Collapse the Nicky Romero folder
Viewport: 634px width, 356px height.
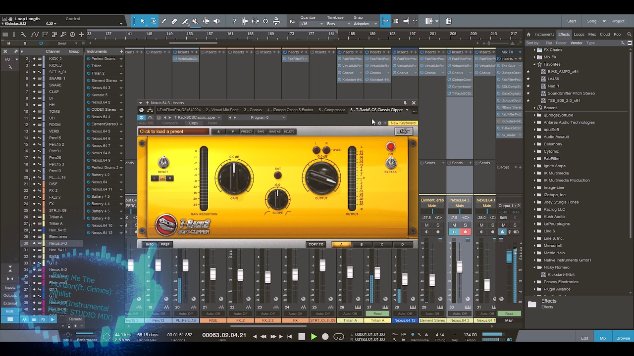tap(534, 267)
